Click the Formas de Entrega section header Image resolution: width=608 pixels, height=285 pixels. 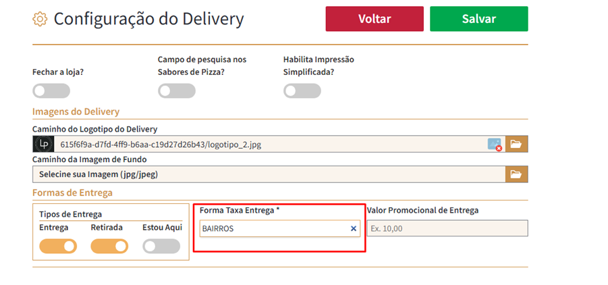[x=72, y=192]
